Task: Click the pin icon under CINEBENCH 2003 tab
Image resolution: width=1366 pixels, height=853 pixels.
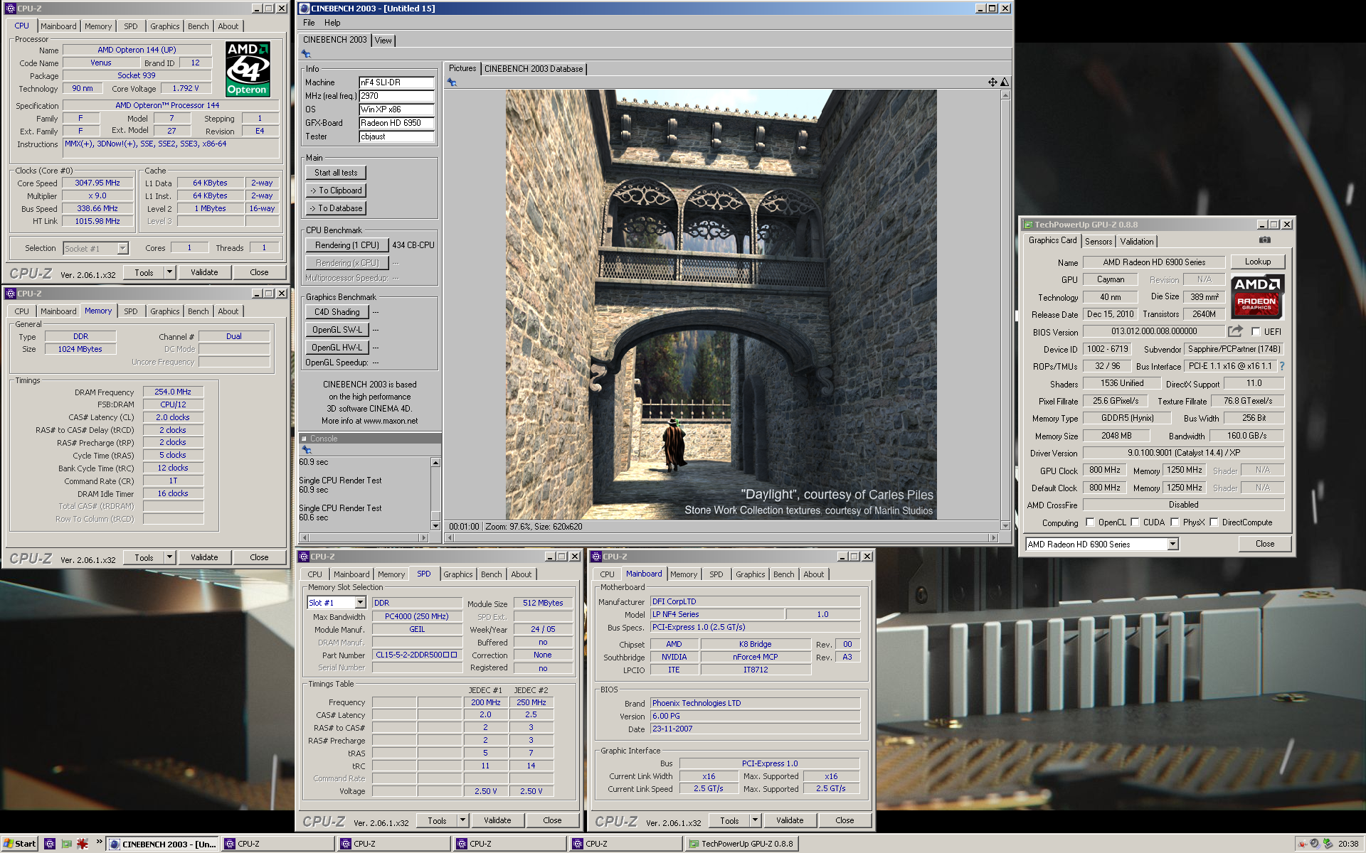Action: [306, 54]
